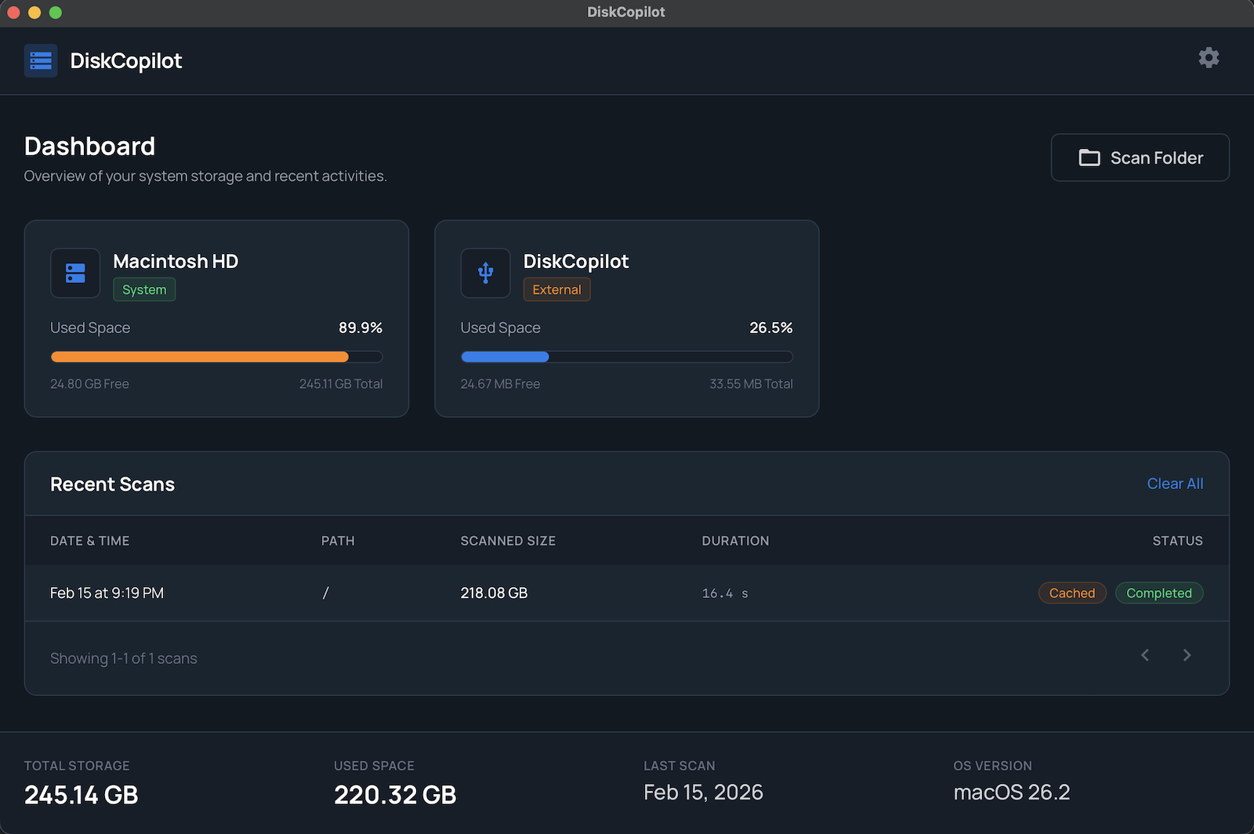Click the External badge on DiskCopilot card
Screen dimensions: 1254x834
coord(556,289)
